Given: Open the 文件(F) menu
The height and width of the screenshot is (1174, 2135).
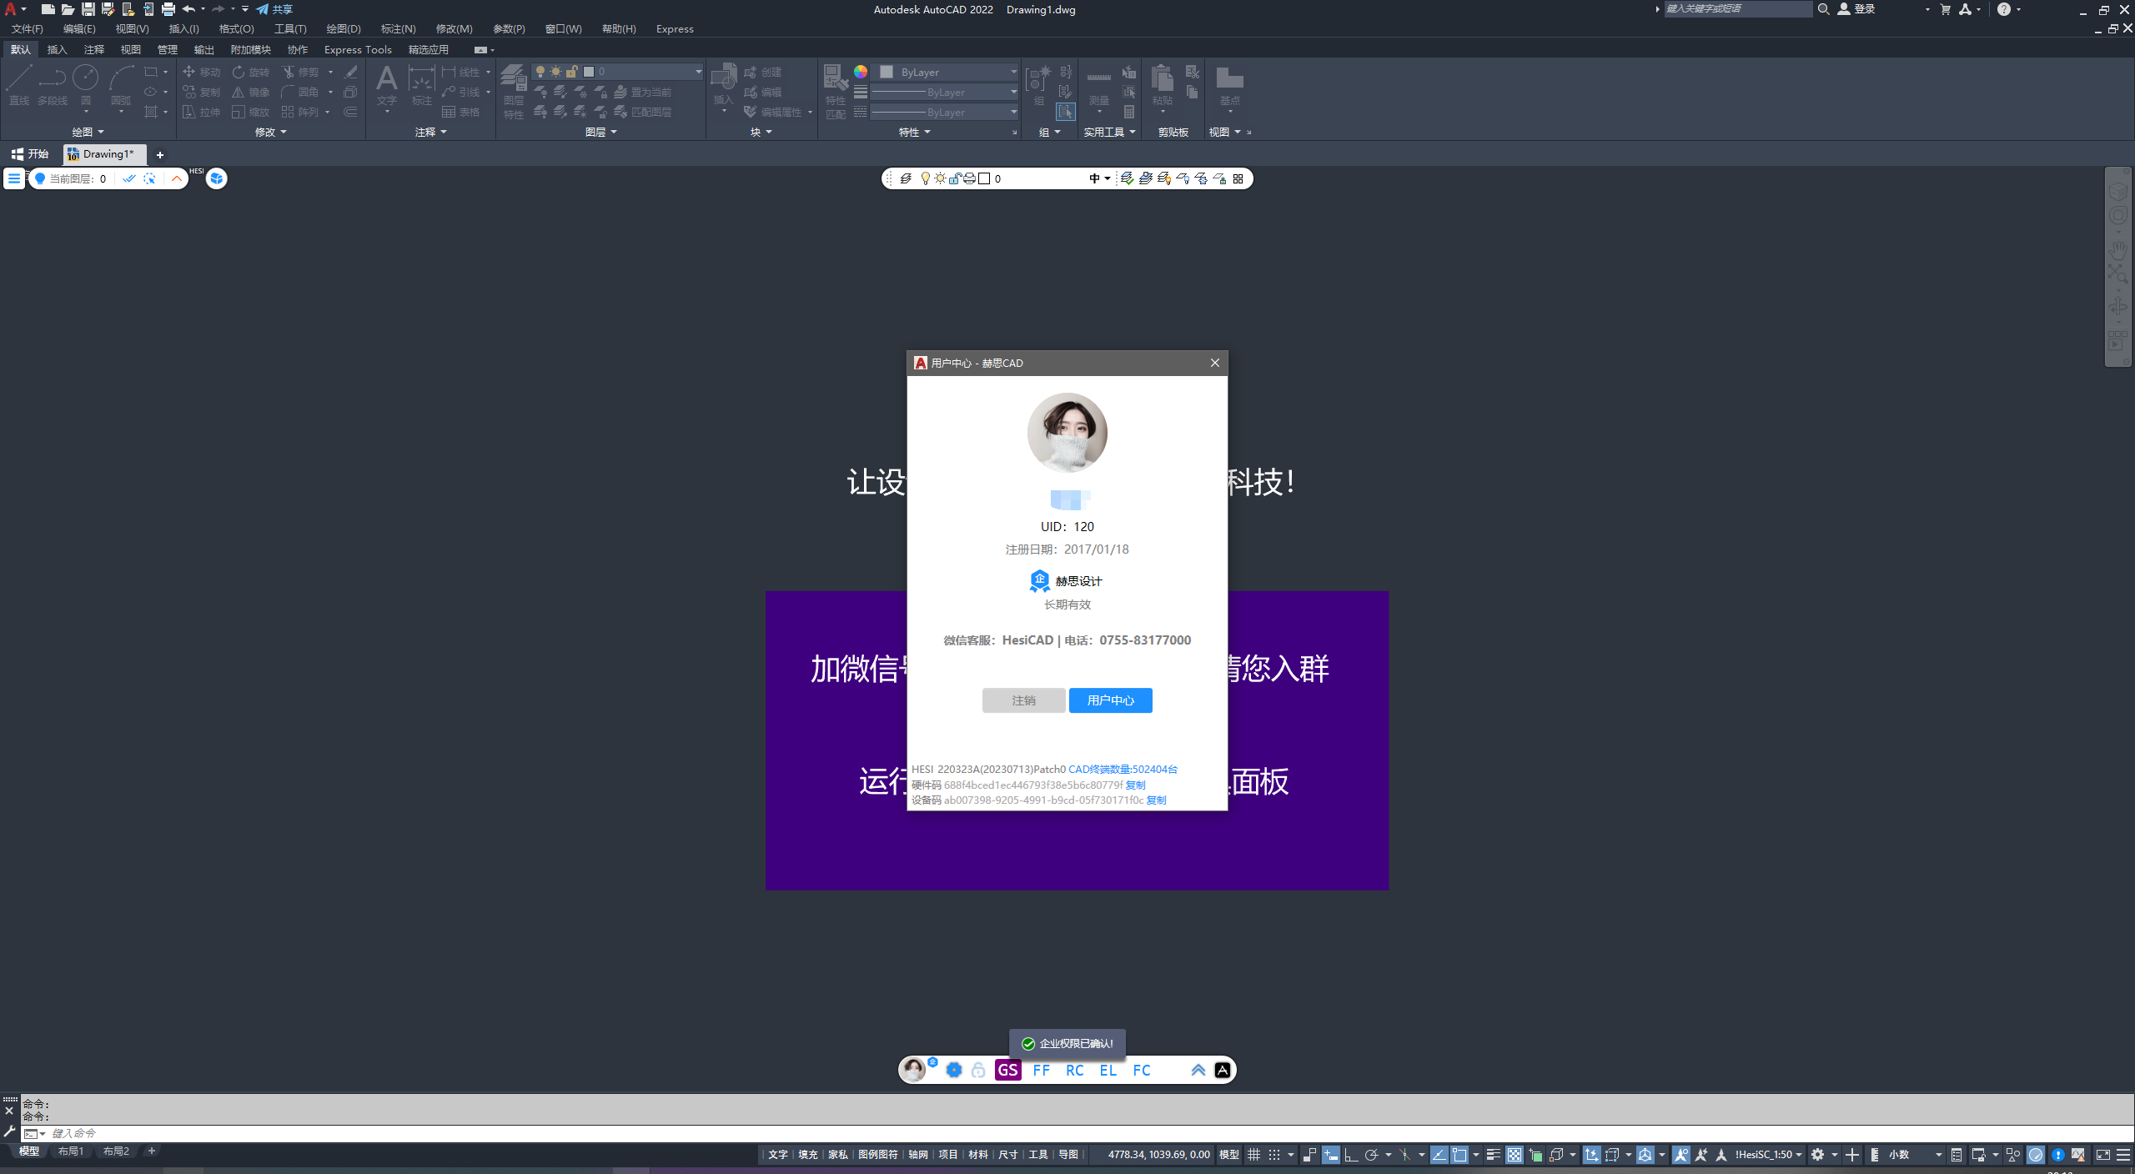Looking at the screenshot, I should click(28, 28).
